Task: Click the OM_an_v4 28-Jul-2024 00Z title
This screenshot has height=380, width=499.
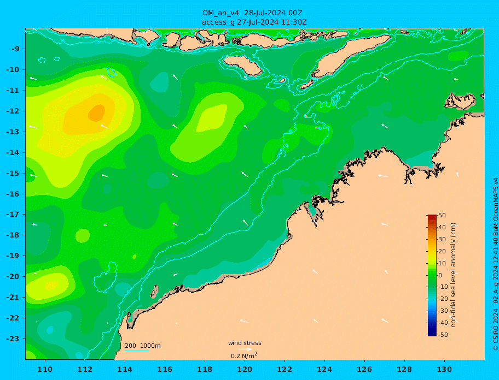Action: pos(252,13)
